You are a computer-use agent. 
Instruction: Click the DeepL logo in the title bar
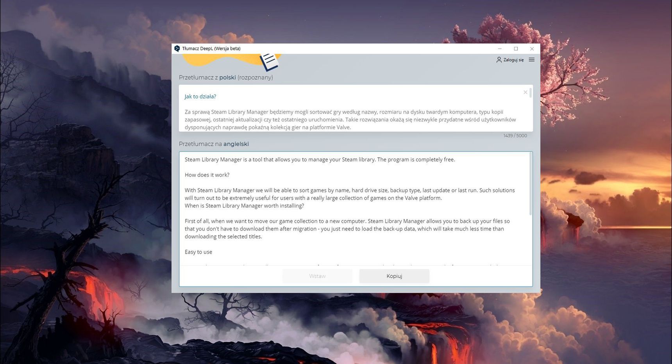[x=177, y=48]
